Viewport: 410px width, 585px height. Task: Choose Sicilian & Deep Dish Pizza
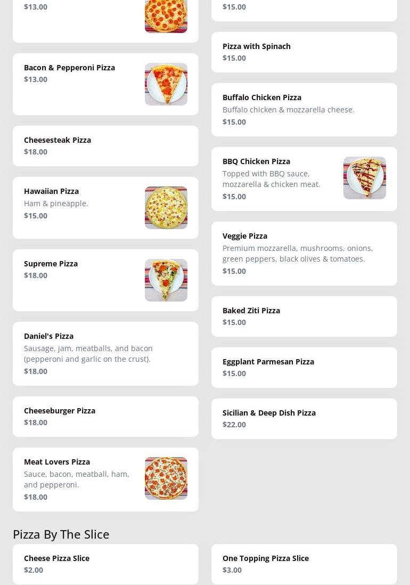pos(304,419)
